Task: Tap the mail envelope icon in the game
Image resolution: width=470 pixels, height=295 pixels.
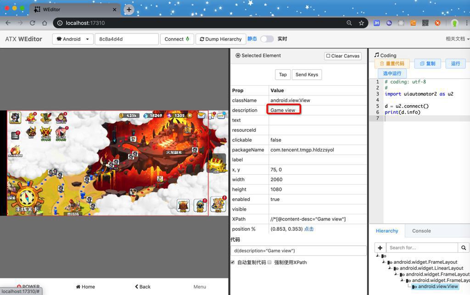Action: point(201,116)
